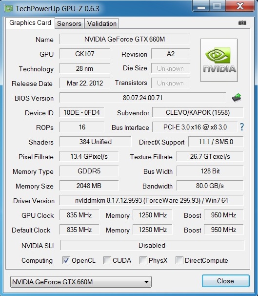
Task: Switch to the Sensors tab
Action: pos(69,23)
